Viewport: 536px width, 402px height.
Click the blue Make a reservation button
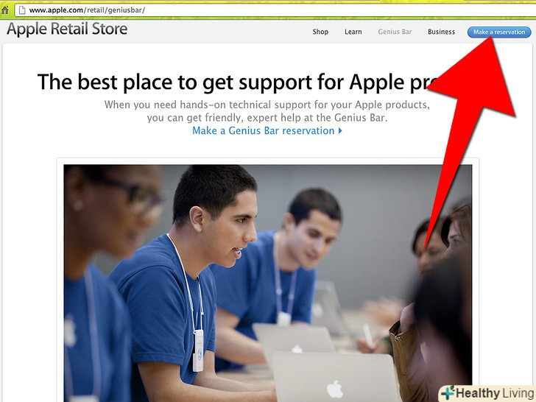point(499,32)
